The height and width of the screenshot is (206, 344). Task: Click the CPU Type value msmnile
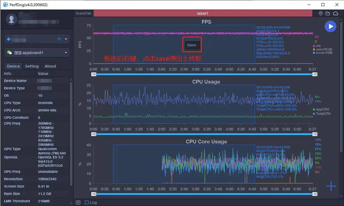tap(45, 103)
